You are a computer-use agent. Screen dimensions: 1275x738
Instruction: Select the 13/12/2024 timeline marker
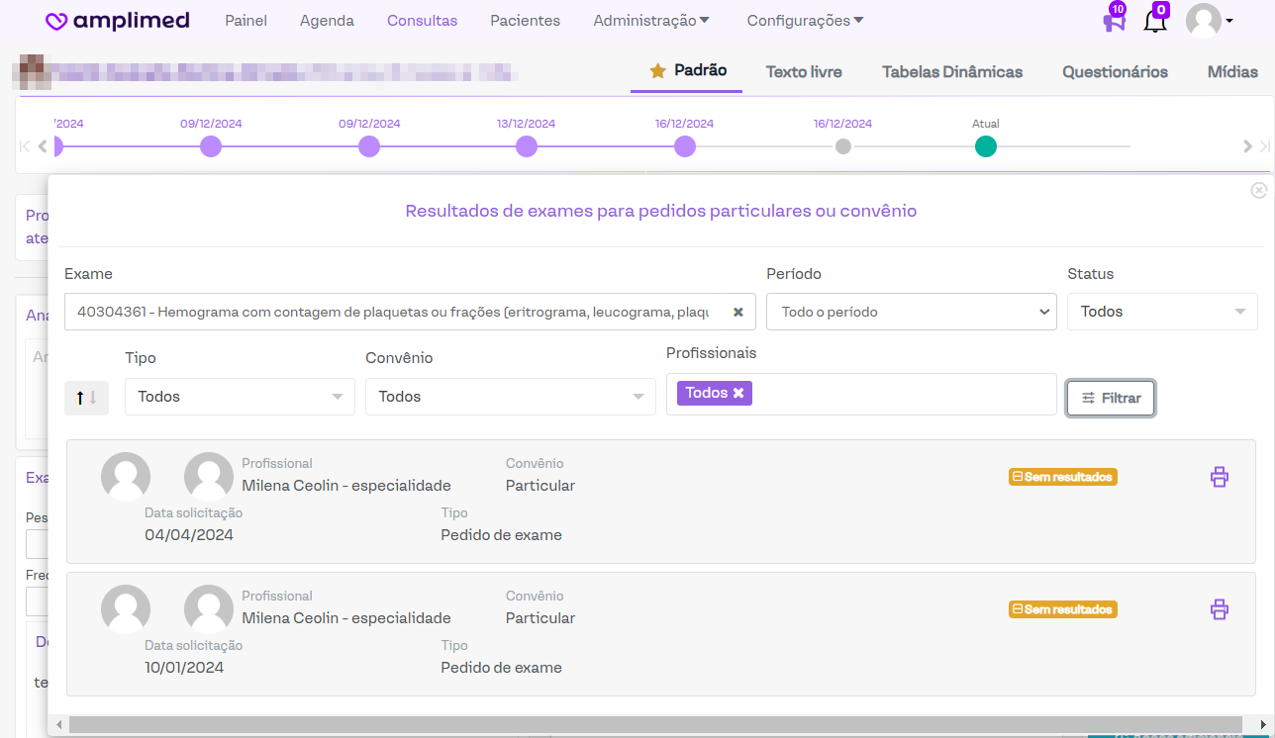coord(527,146)
